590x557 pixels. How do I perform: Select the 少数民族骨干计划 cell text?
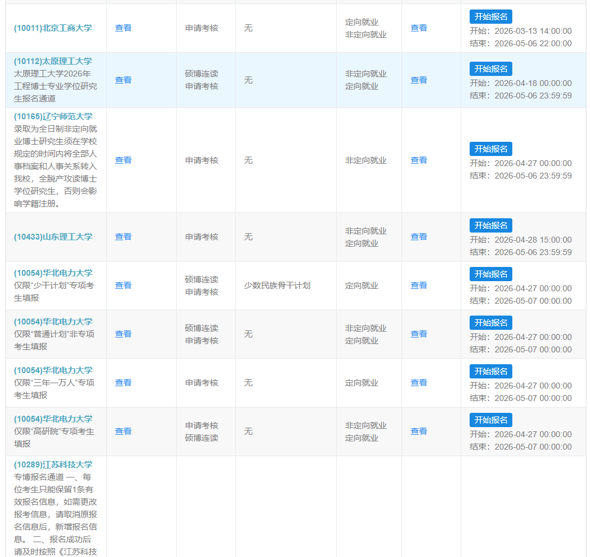(278, 286)
